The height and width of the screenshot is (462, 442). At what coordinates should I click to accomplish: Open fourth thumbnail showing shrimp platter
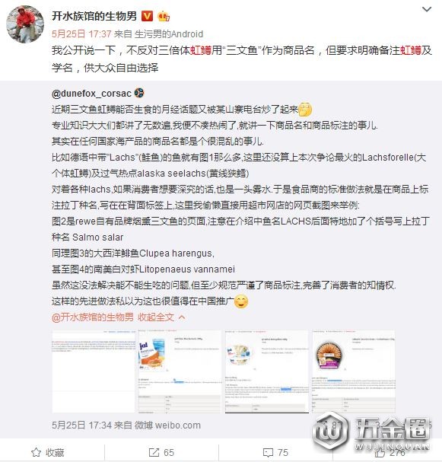[x=353, y=371]
